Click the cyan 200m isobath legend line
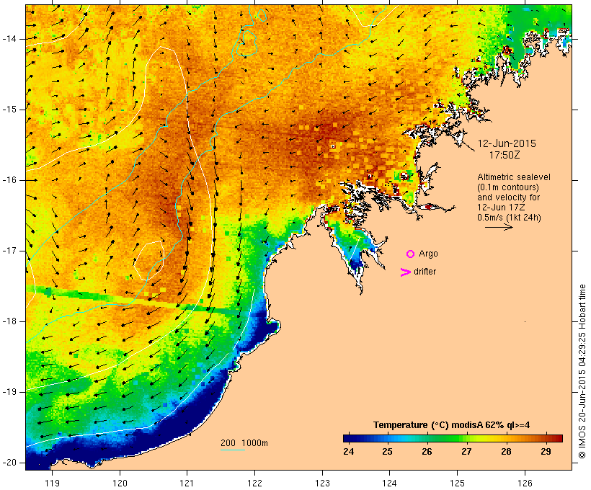The image size is (591, 490). pos(233,450)
